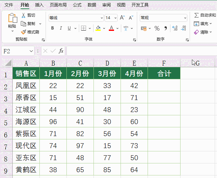Viewport: 217px width, 178px height.
Task: Cut selection with the scissors icon
Action: point(23,15)
